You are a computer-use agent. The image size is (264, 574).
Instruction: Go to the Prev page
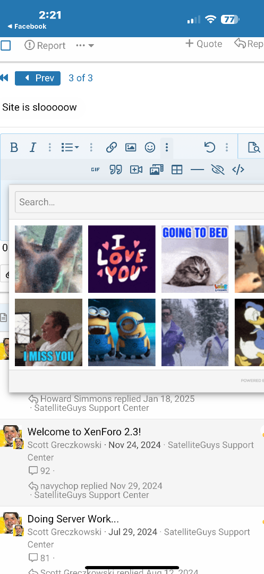(x=38, y=78)
